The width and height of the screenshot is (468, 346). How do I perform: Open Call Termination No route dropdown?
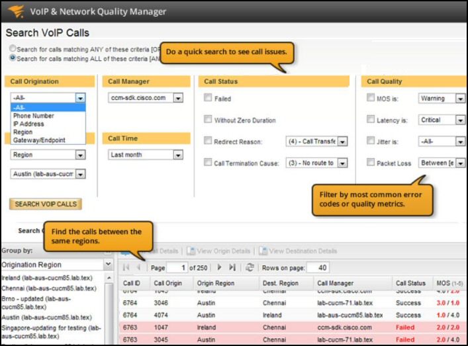click(316, 163)
